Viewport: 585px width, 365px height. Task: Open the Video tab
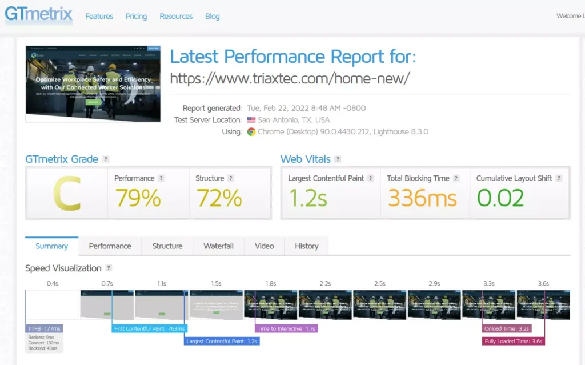264,246
